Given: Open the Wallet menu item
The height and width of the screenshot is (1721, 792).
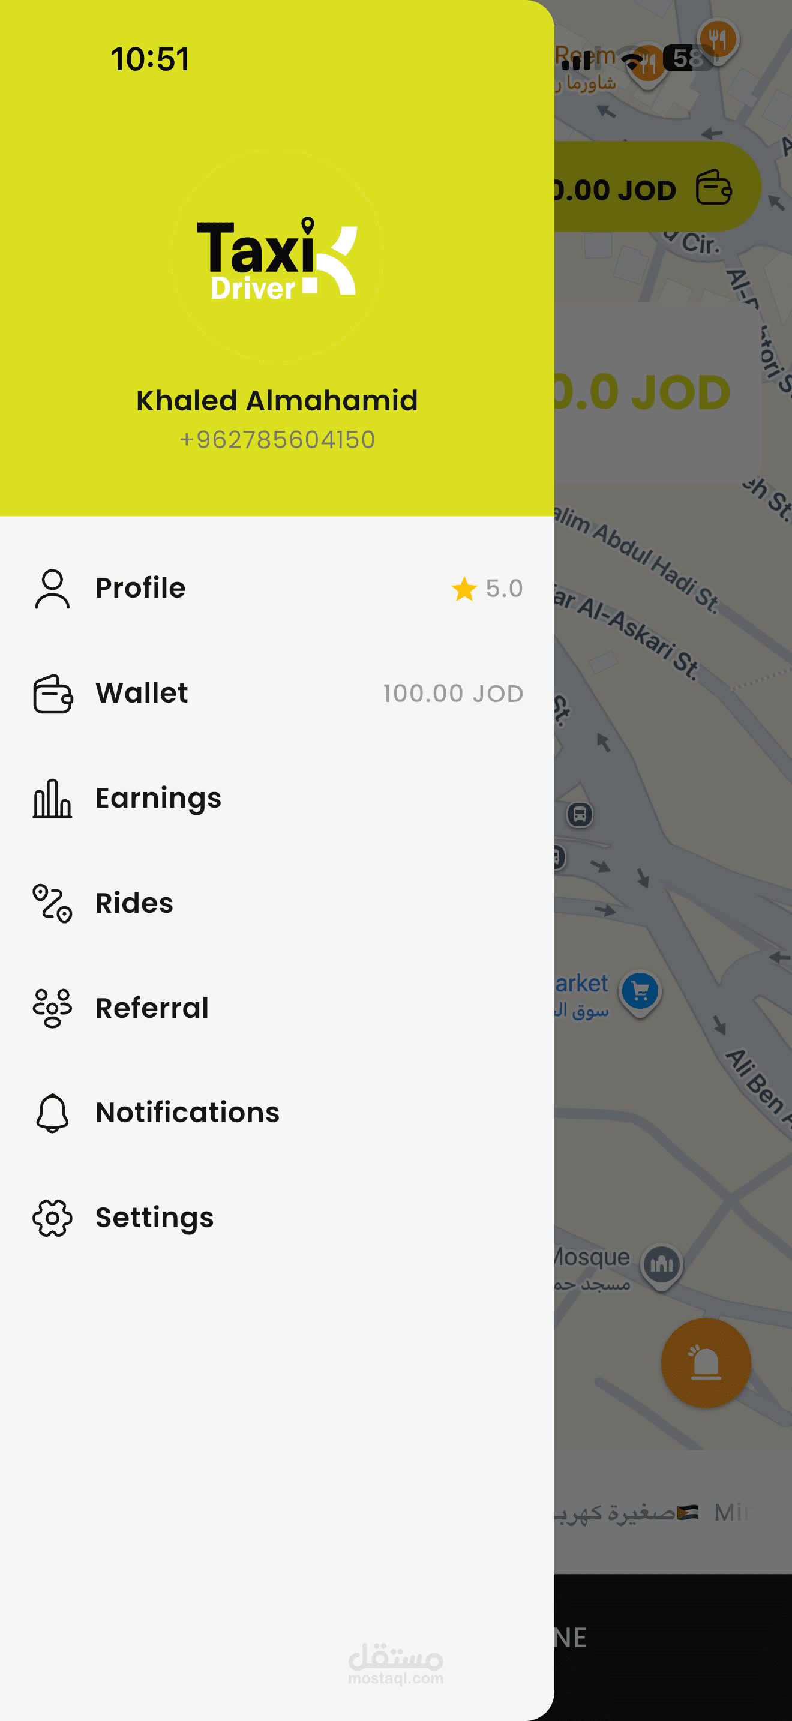Looking at the screenshot, I should coord(142,693).
